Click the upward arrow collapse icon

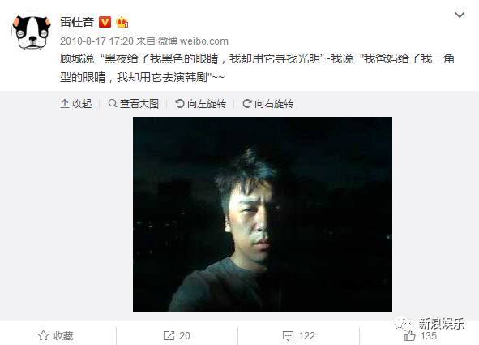(65, 104)
